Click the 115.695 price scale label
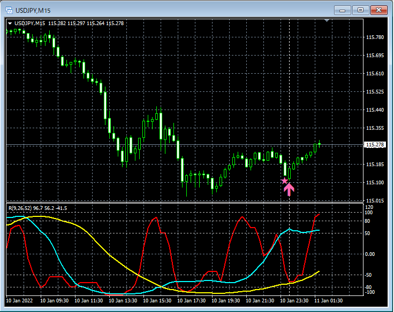The width and height of the screenshot is (394, 312). click(x=375, y=56)
